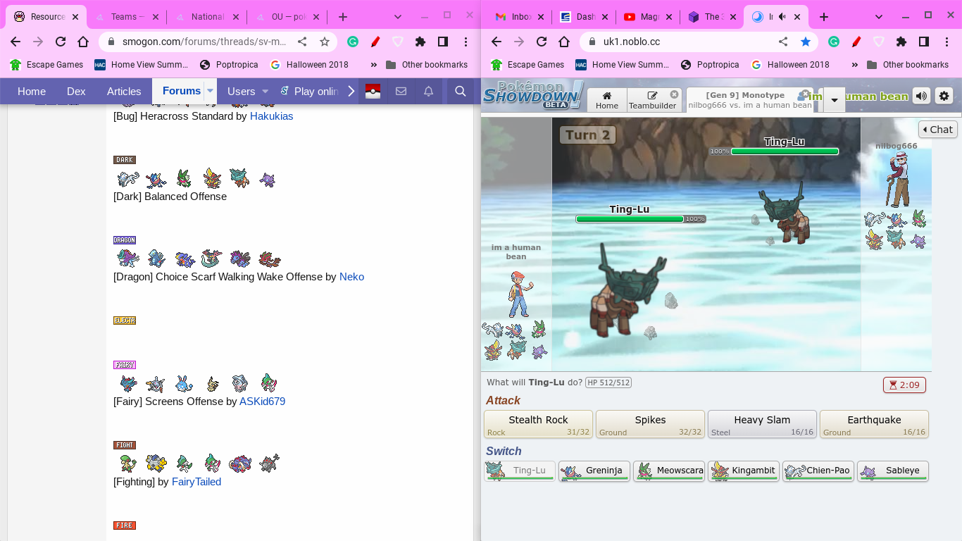Open the Users dropdown arrow on Smogon

click(x=266, y=91)
